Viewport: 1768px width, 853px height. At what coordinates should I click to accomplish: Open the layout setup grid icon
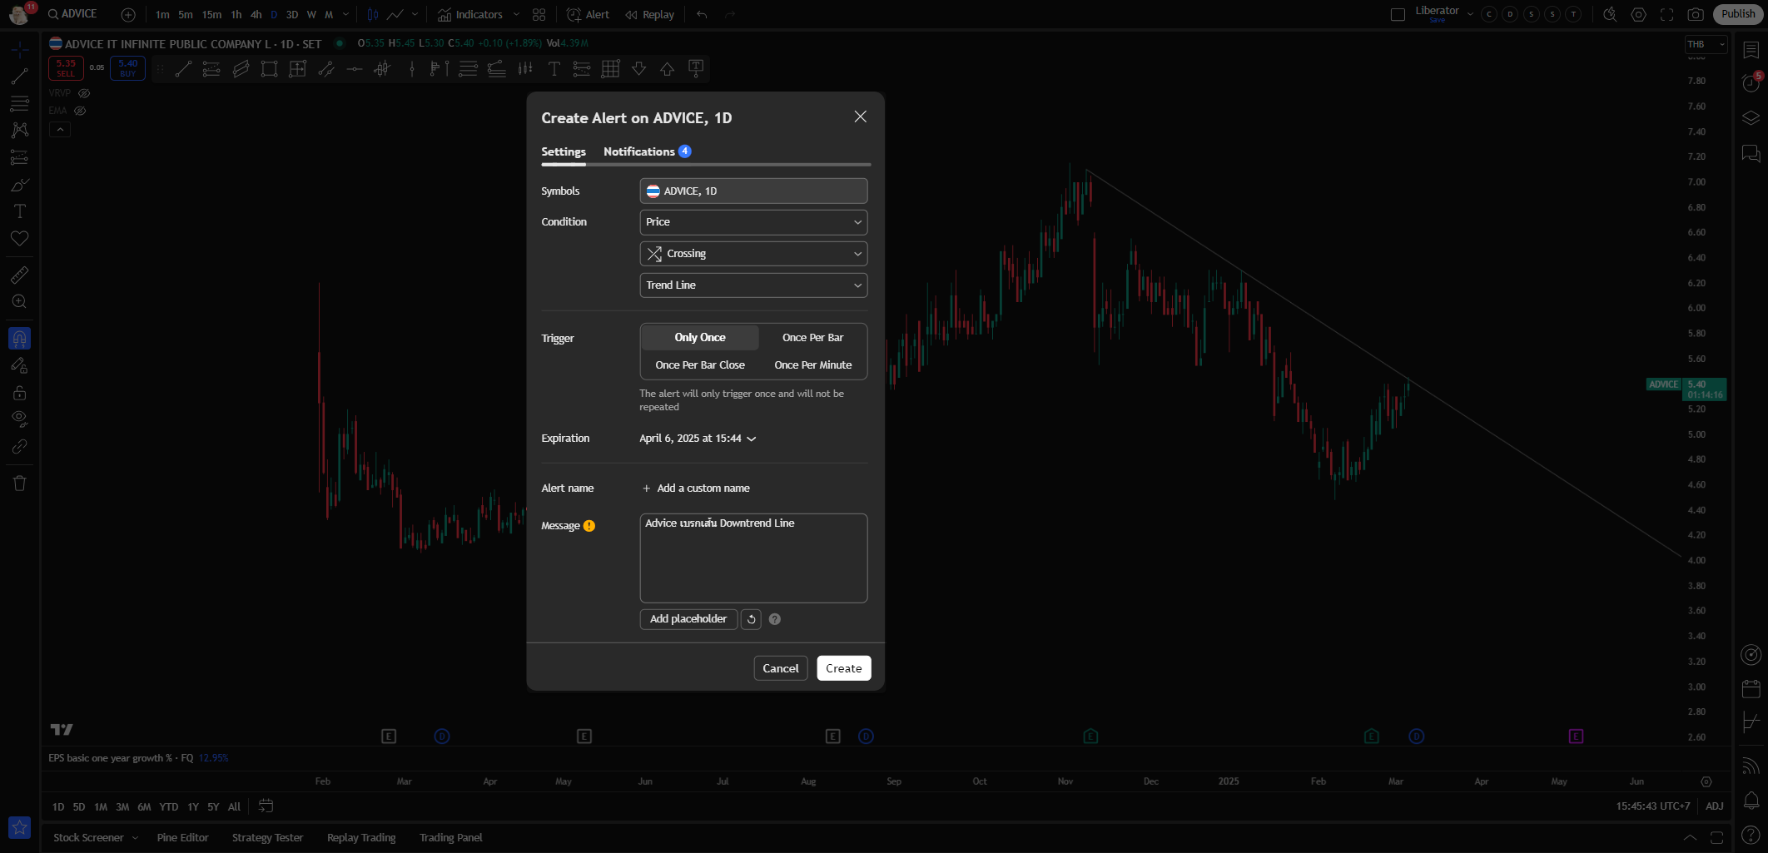coord(539,14)
